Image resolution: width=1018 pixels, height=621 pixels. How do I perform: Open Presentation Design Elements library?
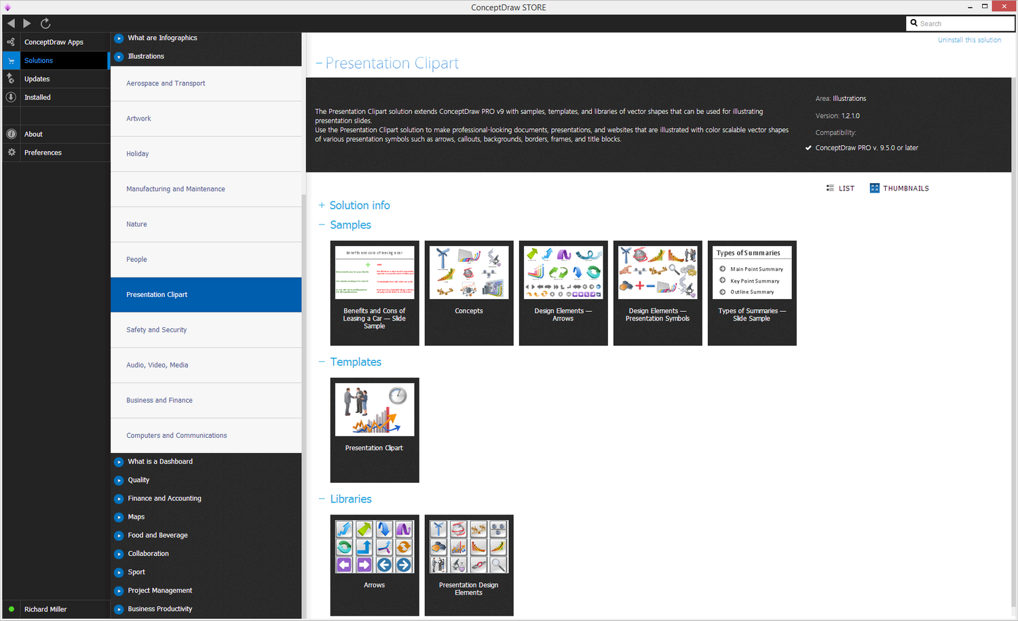click(469, 565)
